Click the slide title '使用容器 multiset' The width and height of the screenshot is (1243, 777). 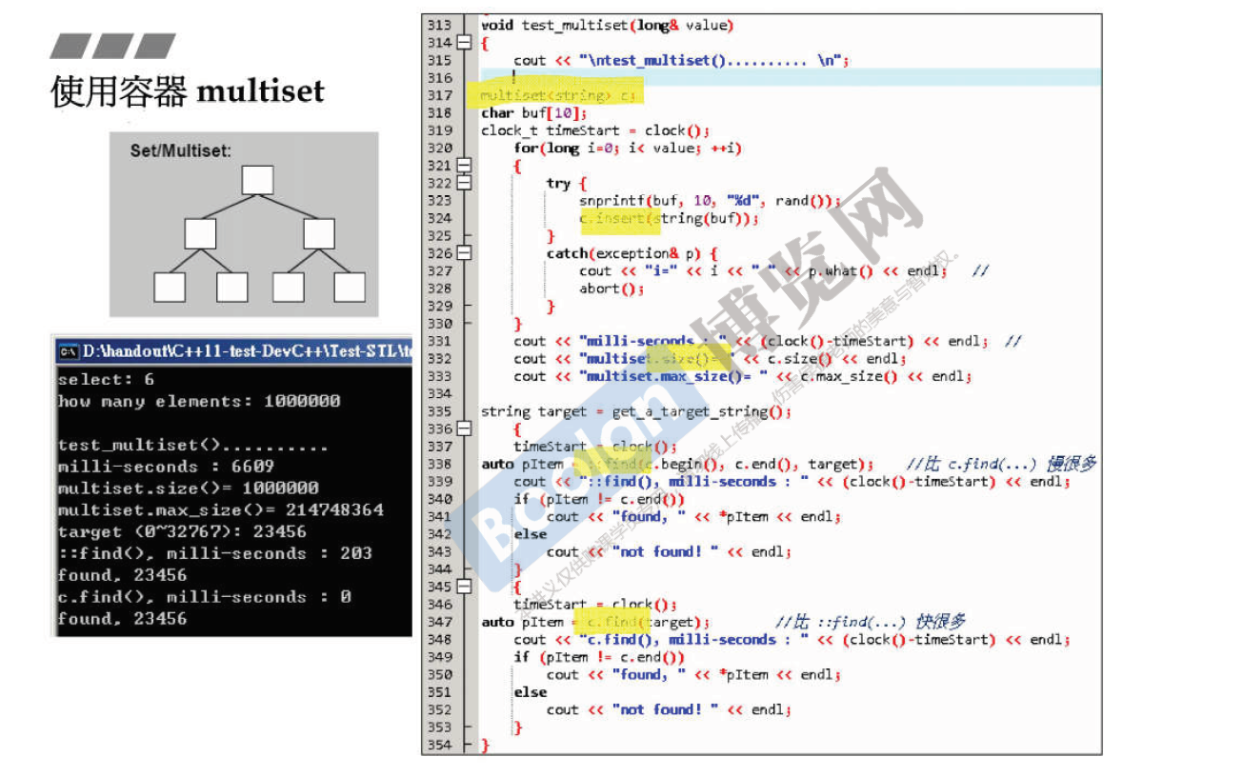[188, 91]
